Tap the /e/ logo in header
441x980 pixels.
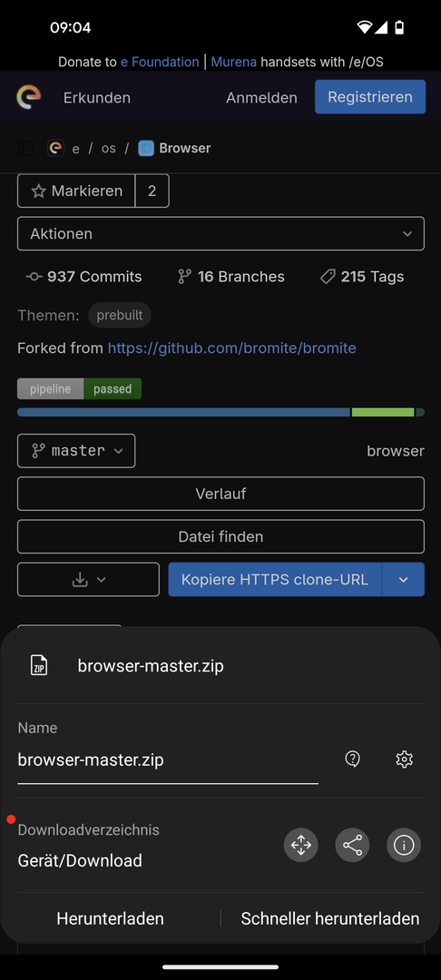coord(29,97)
